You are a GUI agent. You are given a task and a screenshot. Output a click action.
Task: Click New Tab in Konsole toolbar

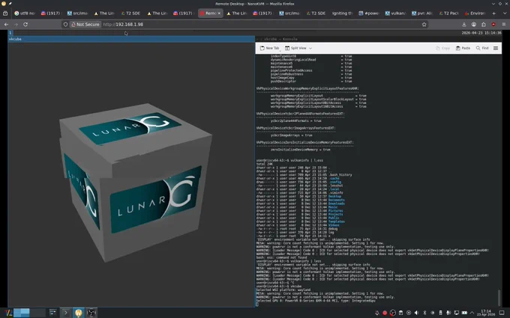(270, 48)
